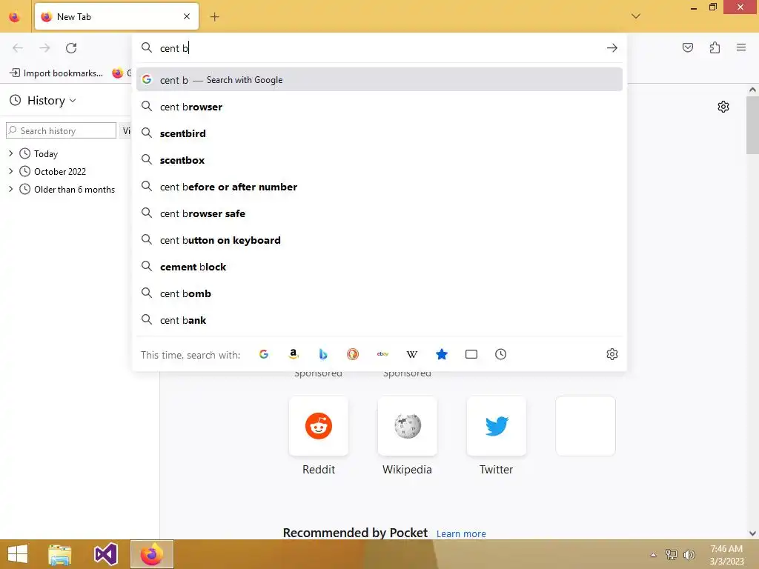Search this time with Bing
The height and width of the screenshot is (569, 759).
coord(323,354)
